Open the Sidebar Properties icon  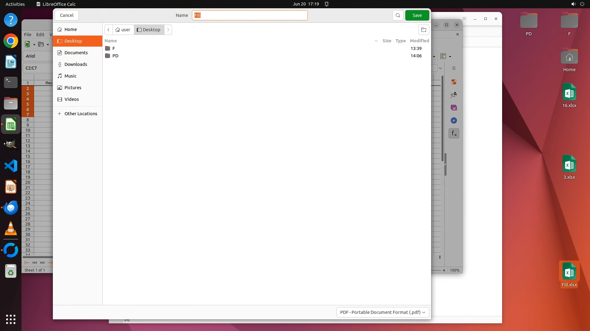pyautogui.click(x=454, y=82)
